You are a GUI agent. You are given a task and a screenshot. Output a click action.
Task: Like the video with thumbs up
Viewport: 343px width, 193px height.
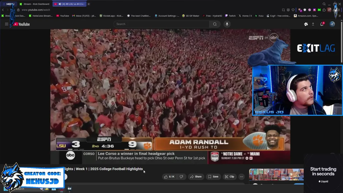click(169, 177)
